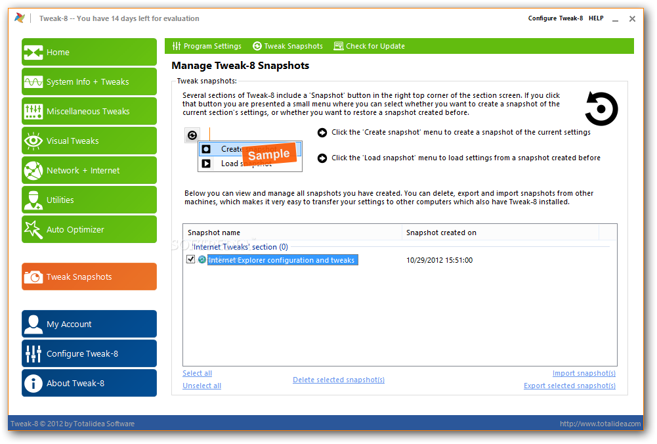This screenshot has height=444, width=657.
Task: Click the My Account user icon
Action: [x=33, y=324]
